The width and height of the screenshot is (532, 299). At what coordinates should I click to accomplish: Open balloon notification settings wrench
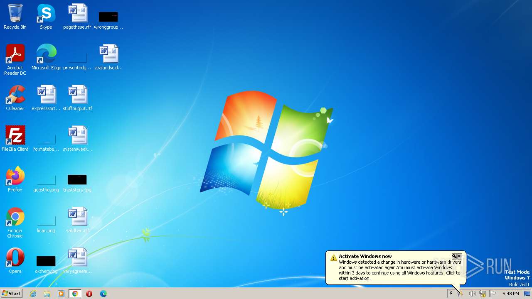pyautogui.click(x=454, y=256)
